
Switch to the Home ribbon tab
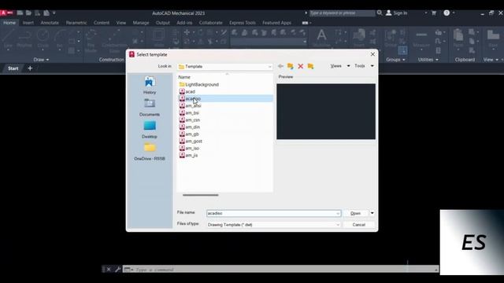tap(9, 23)
